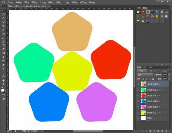Screen dimensions: 172x133
Task: Open the blend mode 正常 dropdown
Action: [x=145, y=75]
